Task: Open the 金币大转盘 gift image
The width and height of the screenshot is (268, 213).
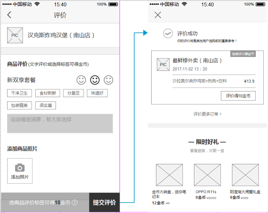Action: [x=169, y=175]
